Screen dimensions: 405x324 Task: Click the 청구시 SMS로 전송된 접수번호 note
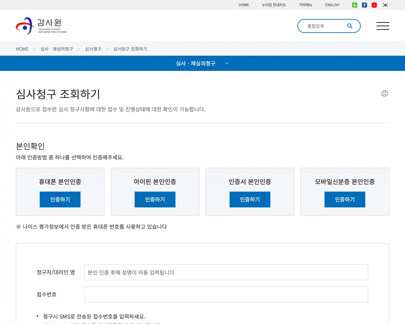coord(94,316)
